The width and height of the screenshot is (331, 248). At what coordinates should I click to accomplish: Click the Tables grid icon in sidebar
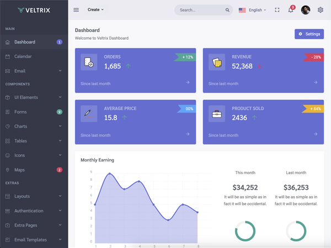(8, 141)
